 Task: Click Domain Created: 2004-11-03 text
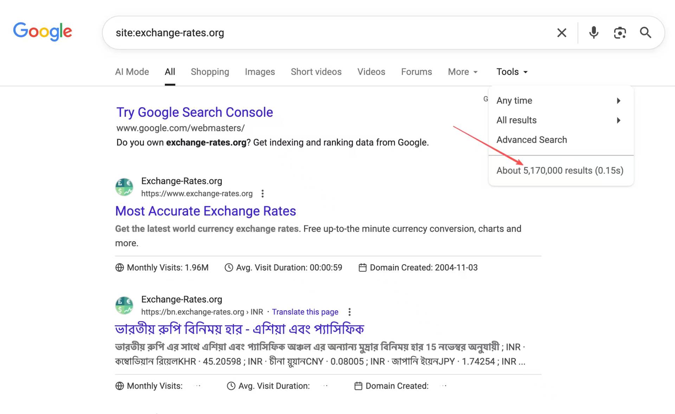(x=424, y=268)
